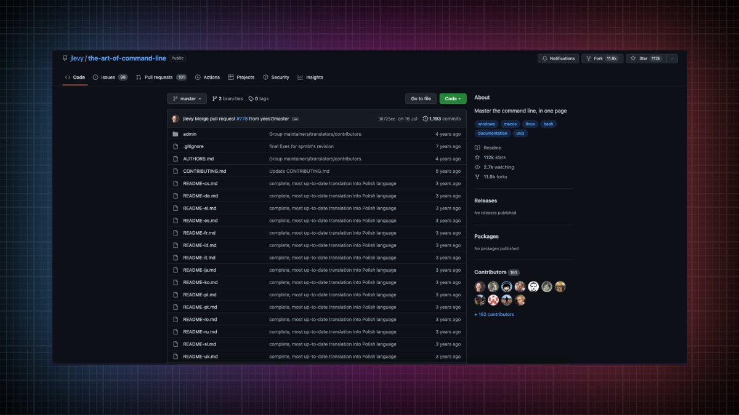This screenshot has width=739, height=415.
Task: Click the file icon beside README-it.md
Action: tap(176, 258)
